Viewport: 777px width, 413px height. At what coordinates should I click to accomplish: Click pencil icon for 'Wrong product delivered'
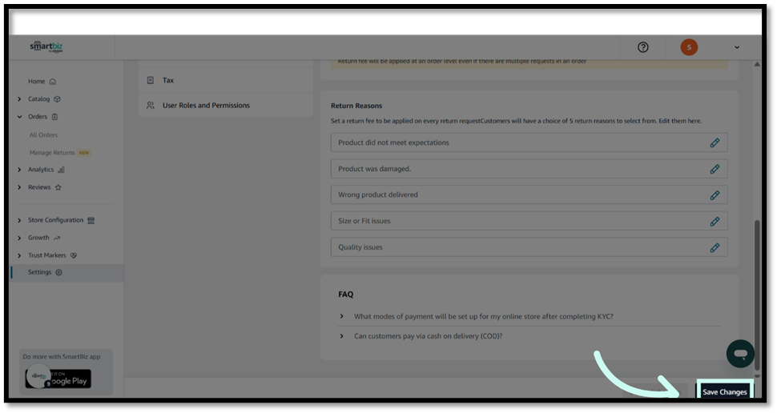click(715, 195)
